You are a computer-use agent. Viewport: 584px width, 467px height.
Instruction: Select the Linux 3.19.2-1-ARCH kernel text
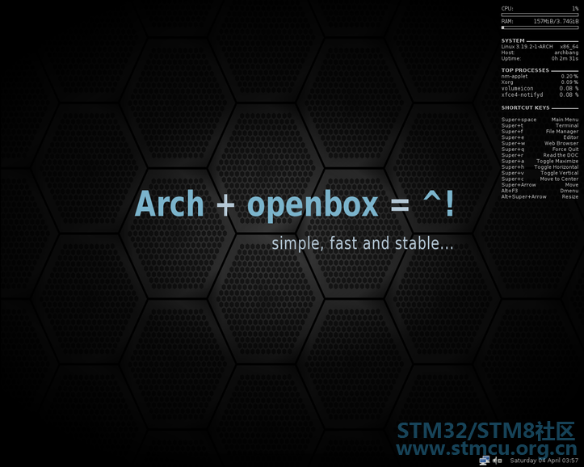(527, 47)
